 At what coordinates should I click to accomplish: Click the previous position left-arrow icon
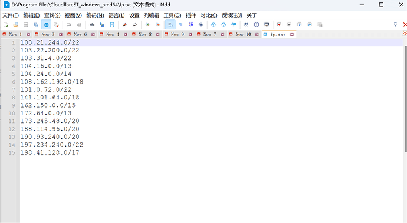(214, 25)
